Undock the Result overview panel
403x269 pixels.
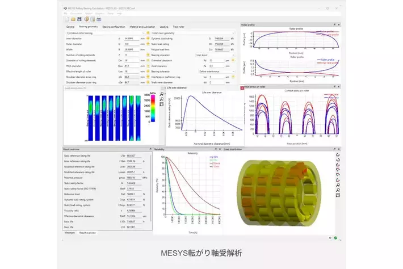pyautogui.click(x=150, y=149)
